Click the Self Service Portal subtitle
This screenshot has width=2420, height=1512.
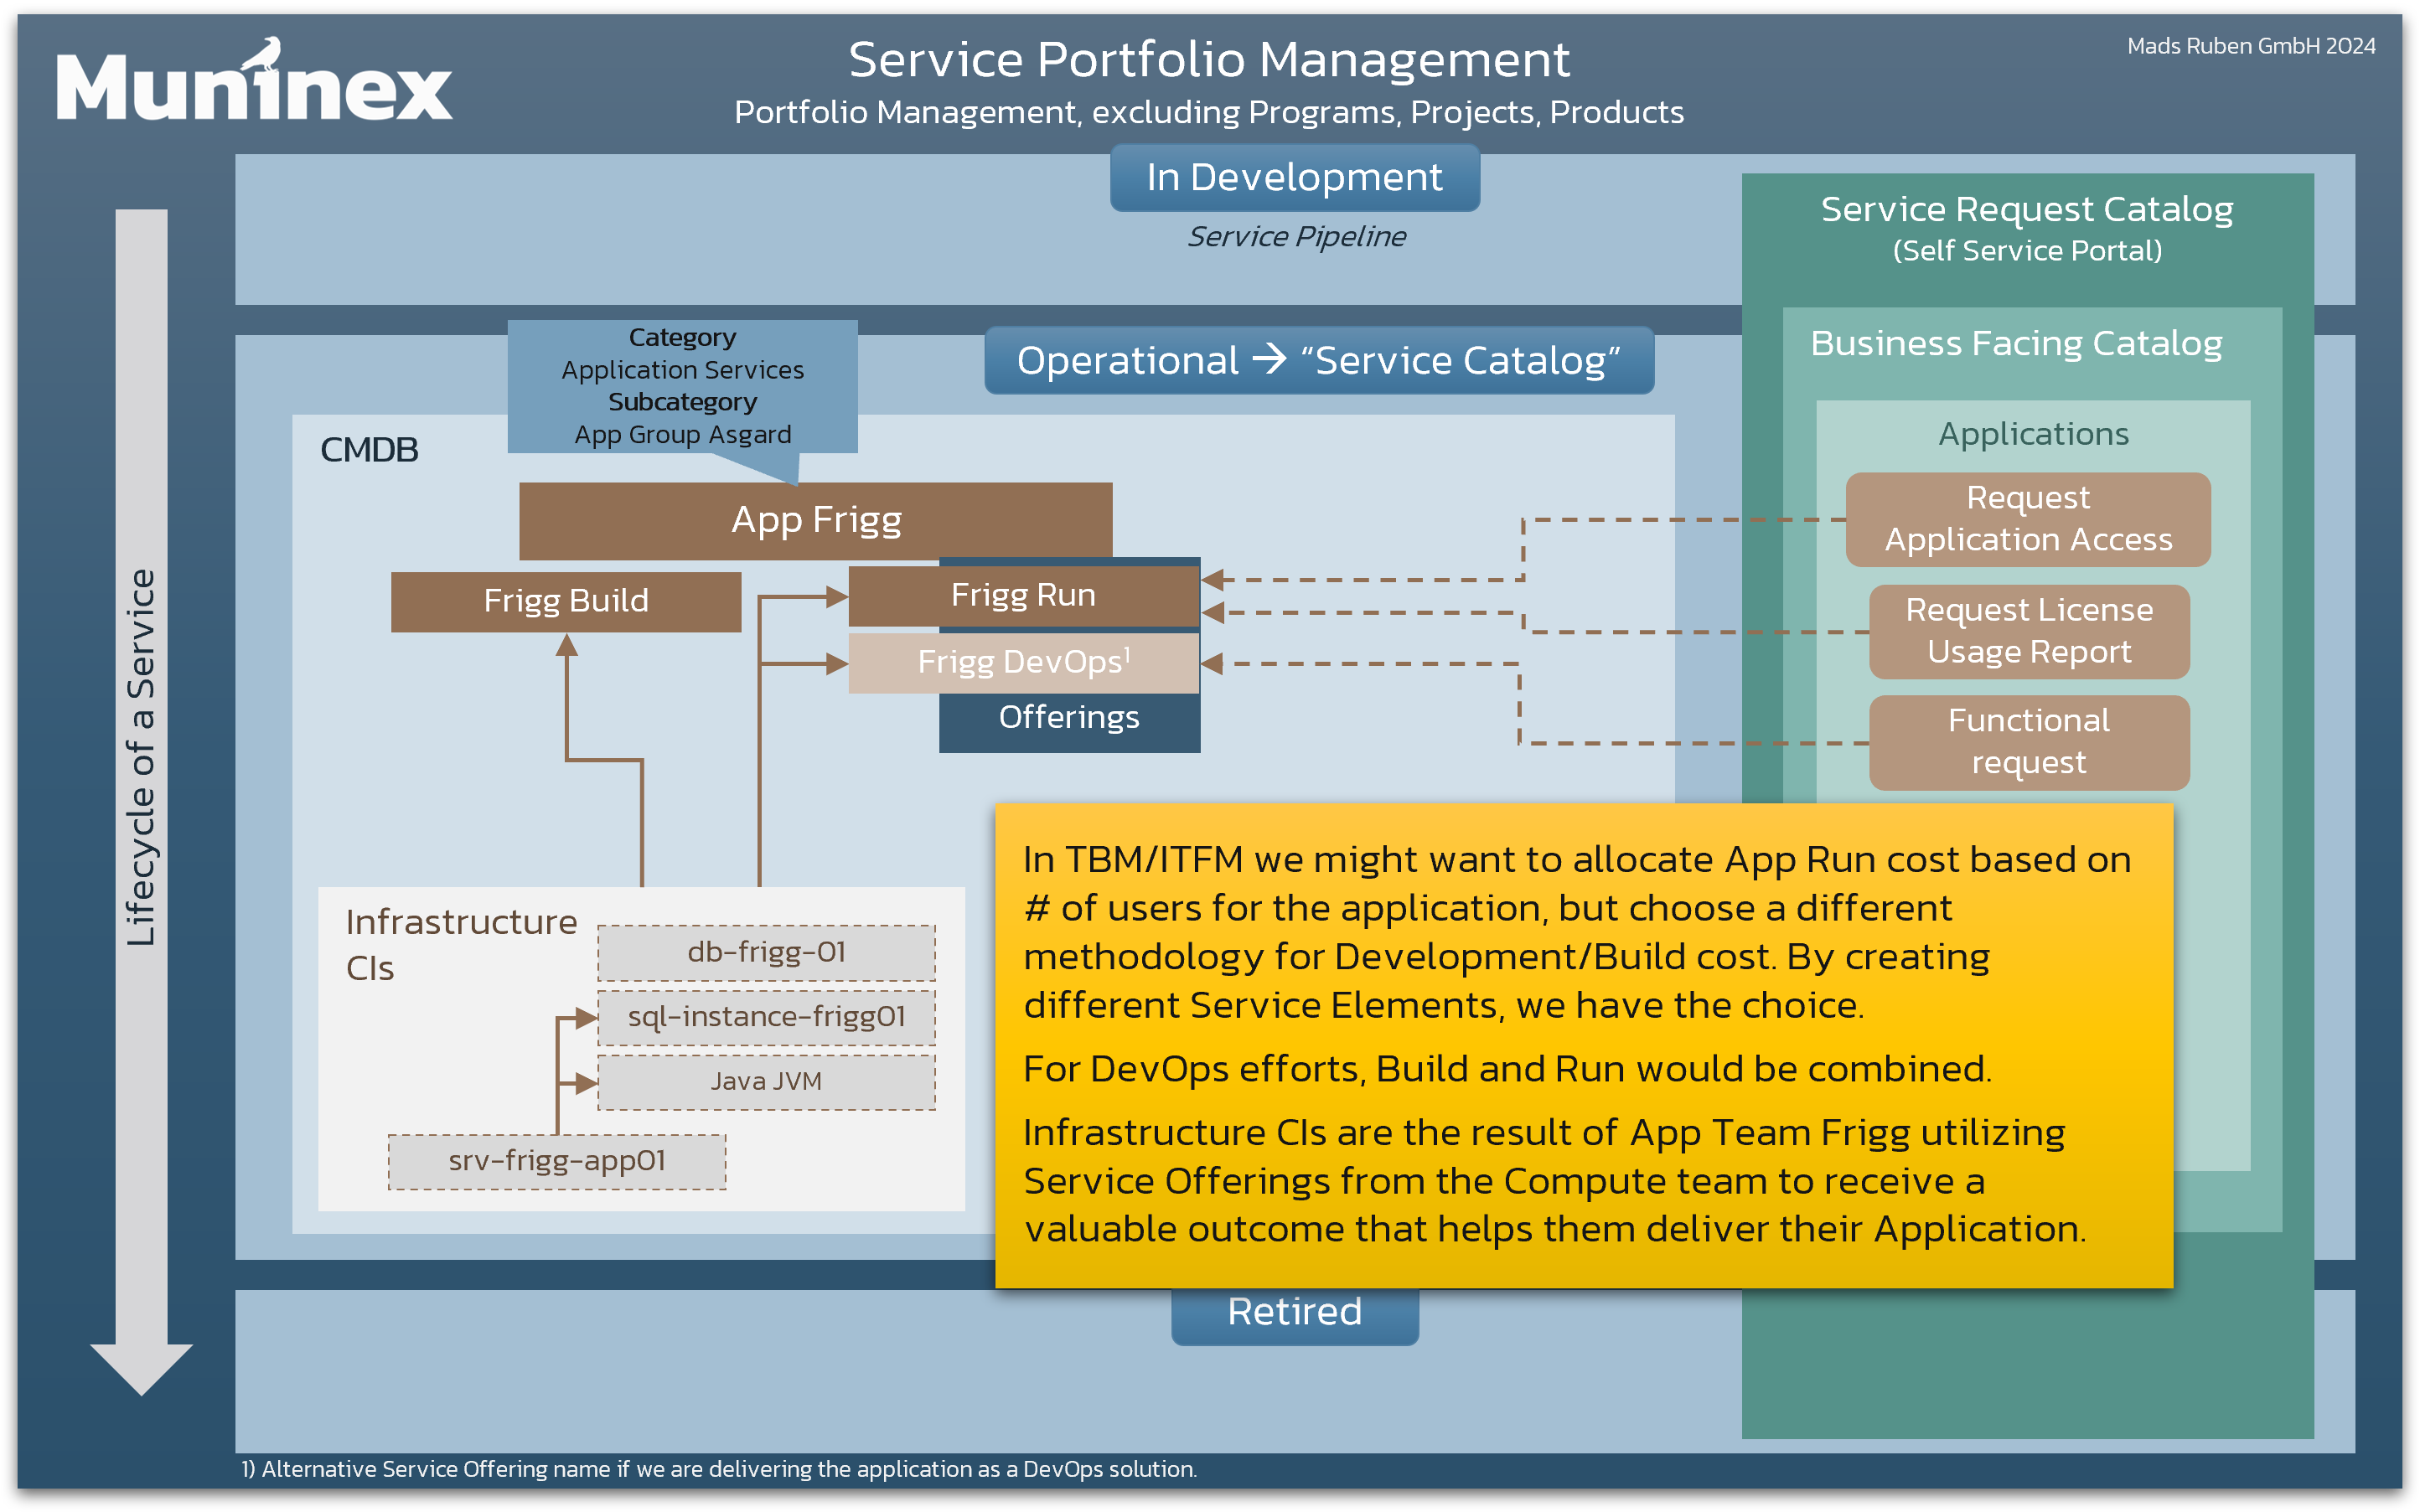tap(2027, 251)
